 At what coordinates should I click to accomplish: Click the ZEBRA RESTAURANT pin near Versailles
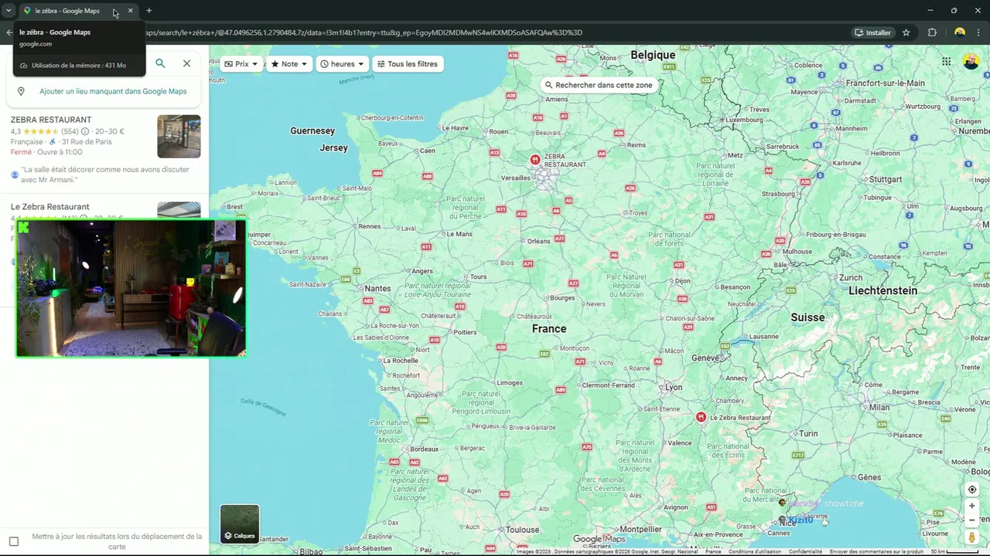click(x=534, y=160)
